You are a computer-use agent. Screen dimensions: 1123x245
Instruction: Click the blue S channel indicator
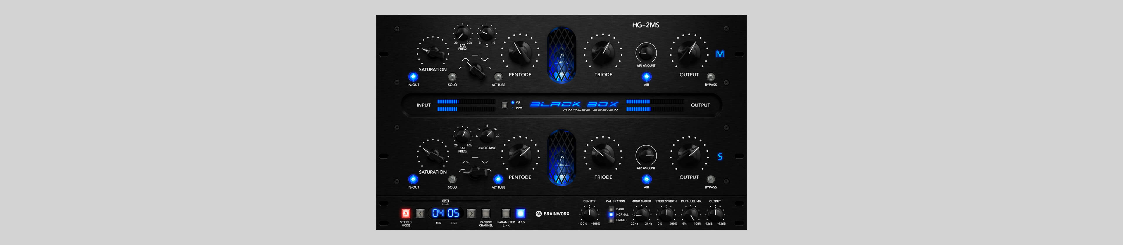[720, 156]
